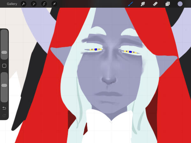Click top of brush size slider track
Viewport: 191px width, 143px height.
(x=4, y=32)
